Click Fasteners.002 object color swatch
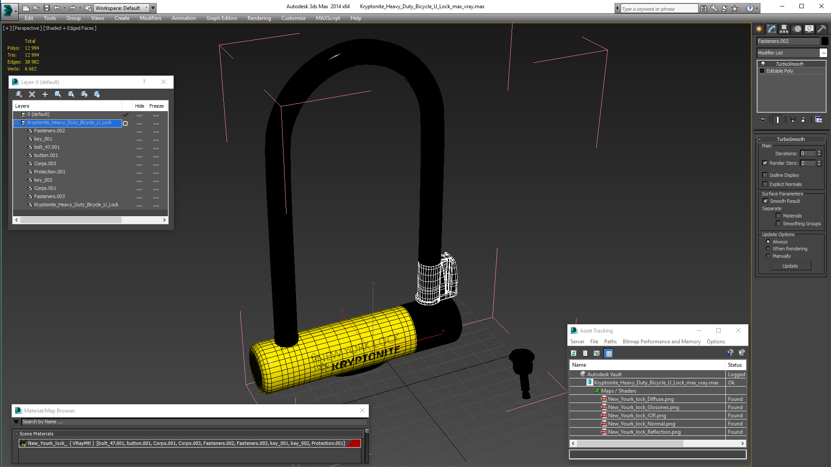 [x=825, y=41]
